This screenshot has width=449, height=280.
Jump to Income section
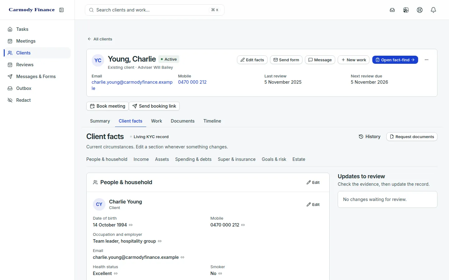coord(141,159)
